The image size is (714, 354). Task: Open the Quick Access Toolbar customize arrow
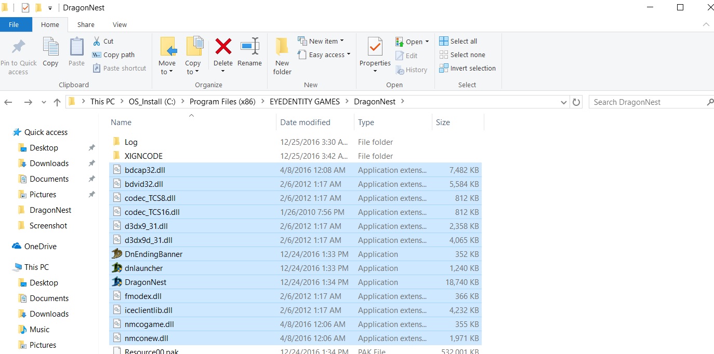[x=50, y=8]
